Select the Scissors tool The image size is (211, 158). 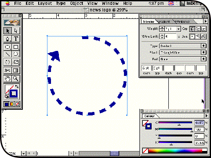pyautogui.click(x=7, y=71)
